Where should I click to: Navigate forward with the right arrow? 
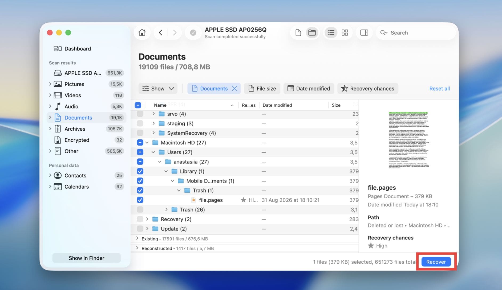(175, 32)
